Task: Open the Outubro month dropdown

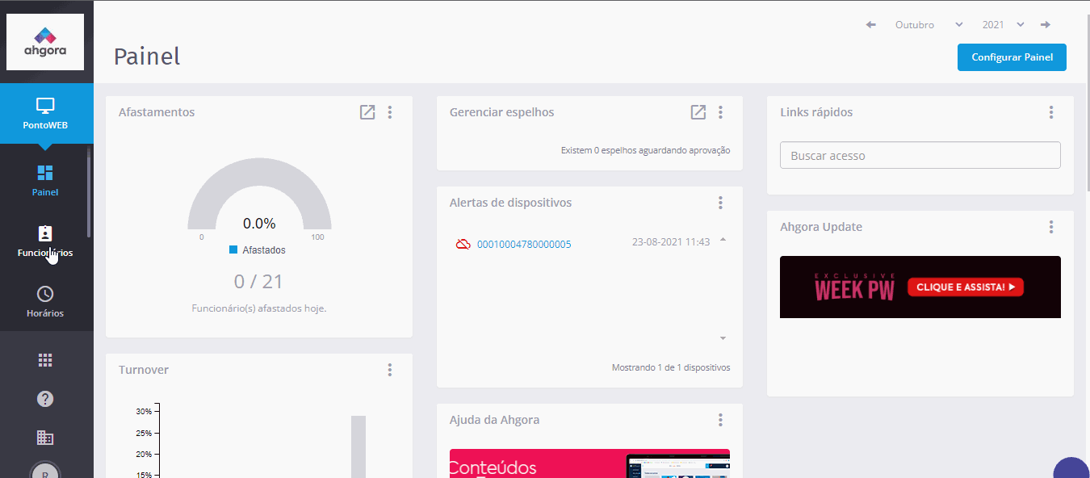Action: coord(929,25)
